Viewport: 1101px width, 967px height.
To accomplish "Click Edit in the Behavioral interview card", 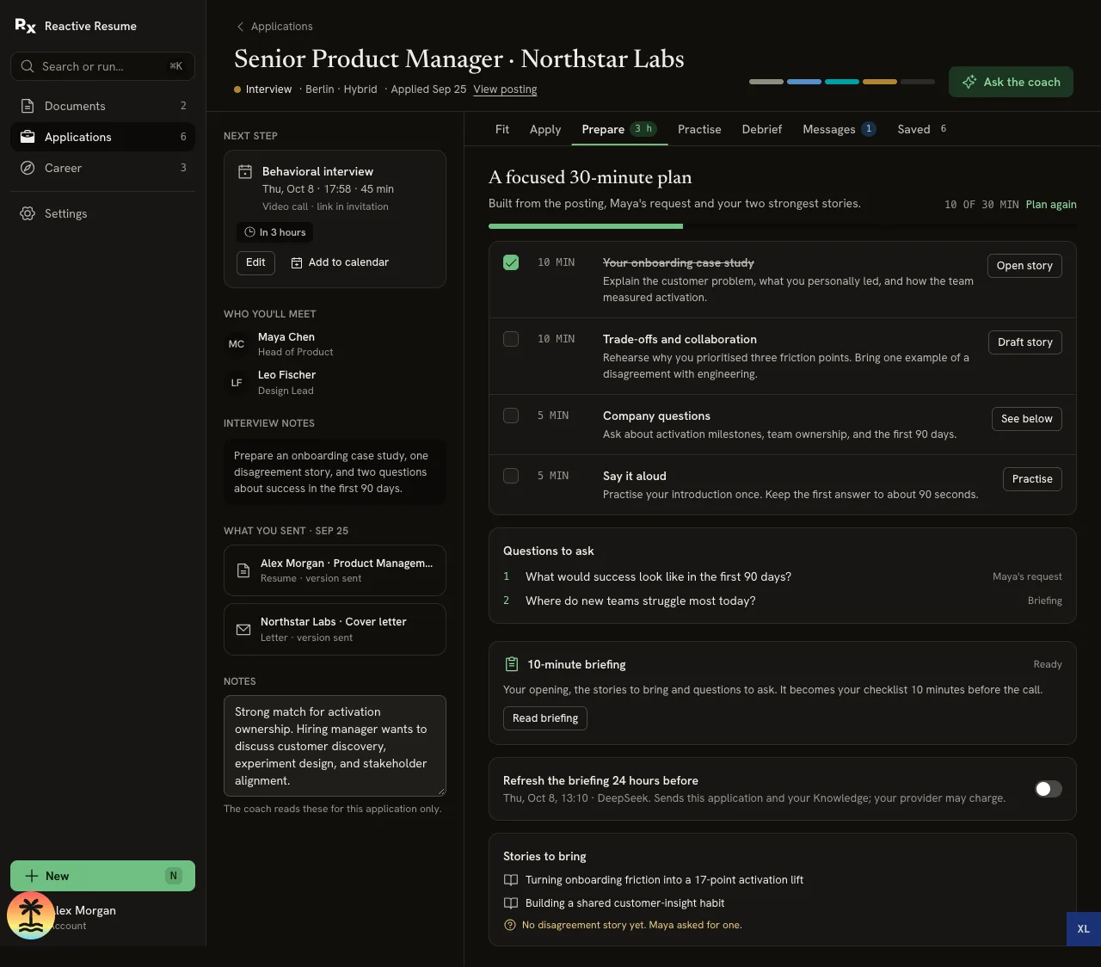I will (255, 262).
